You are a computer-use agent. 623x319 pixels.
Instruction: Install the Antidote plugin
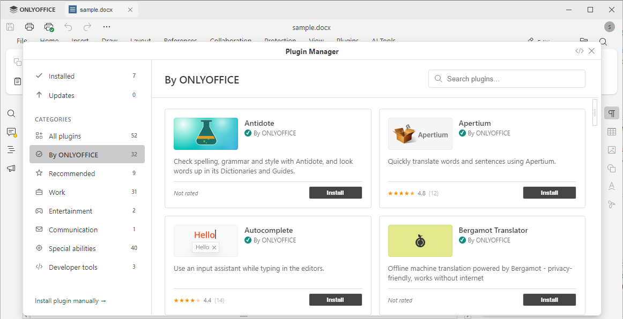335,193
